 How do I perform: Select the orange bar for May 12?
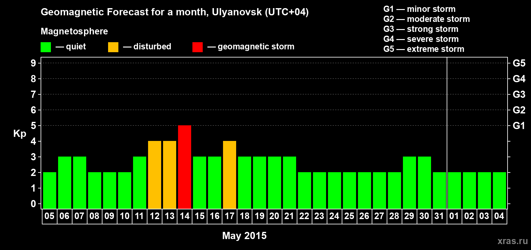click(x=155, y=175)
